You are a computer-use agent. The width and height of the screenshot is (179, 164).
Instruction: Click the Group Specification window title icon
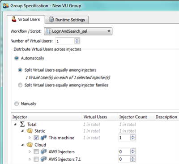click(6, 6)
